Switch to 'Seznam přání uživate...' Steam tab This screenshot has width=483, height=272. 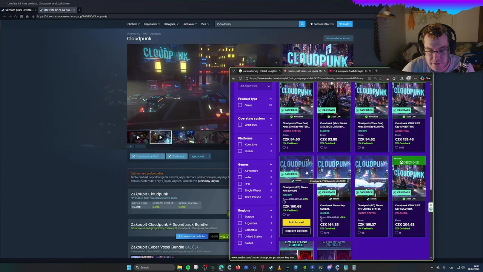(x=19, y=10)
